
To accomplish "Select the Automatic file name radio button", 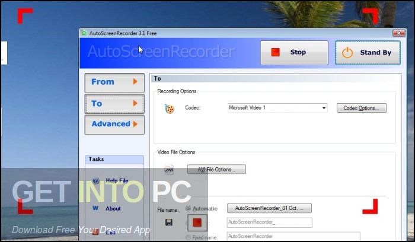I will click(188, 208).
